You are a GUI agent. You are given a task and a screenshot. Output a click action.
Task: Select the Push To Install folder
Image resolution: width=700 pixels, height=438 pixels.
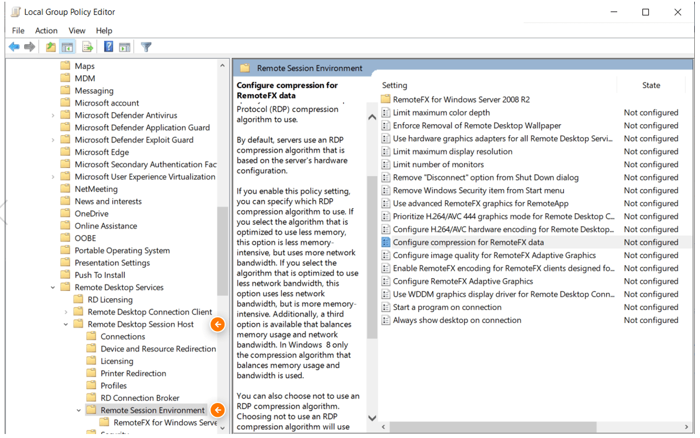[100, 275]
